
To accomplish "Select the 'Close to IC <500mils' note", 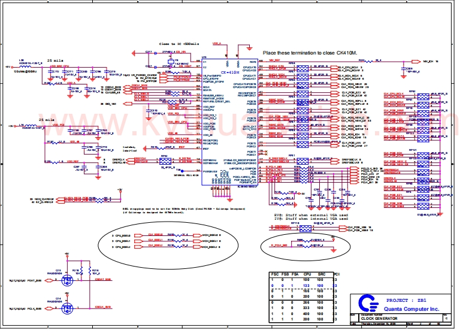I will [x=184, y=44].
